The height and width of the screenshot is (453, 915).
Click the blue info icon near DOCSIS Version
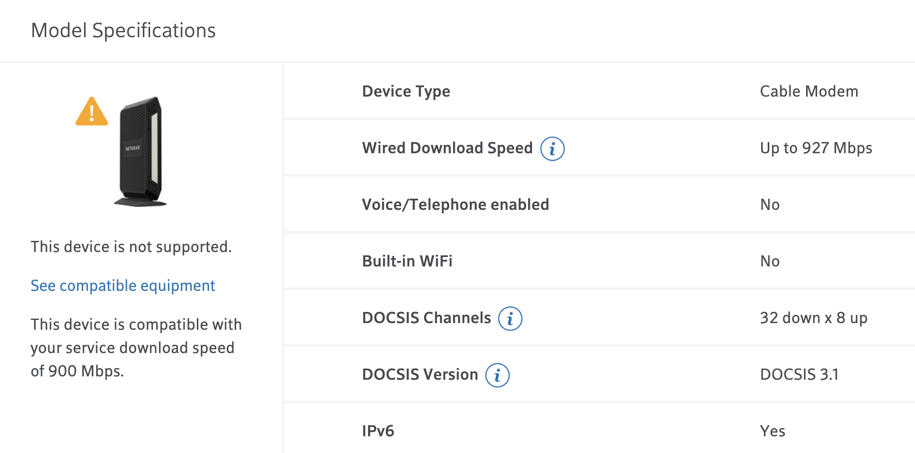coord(496,375)
